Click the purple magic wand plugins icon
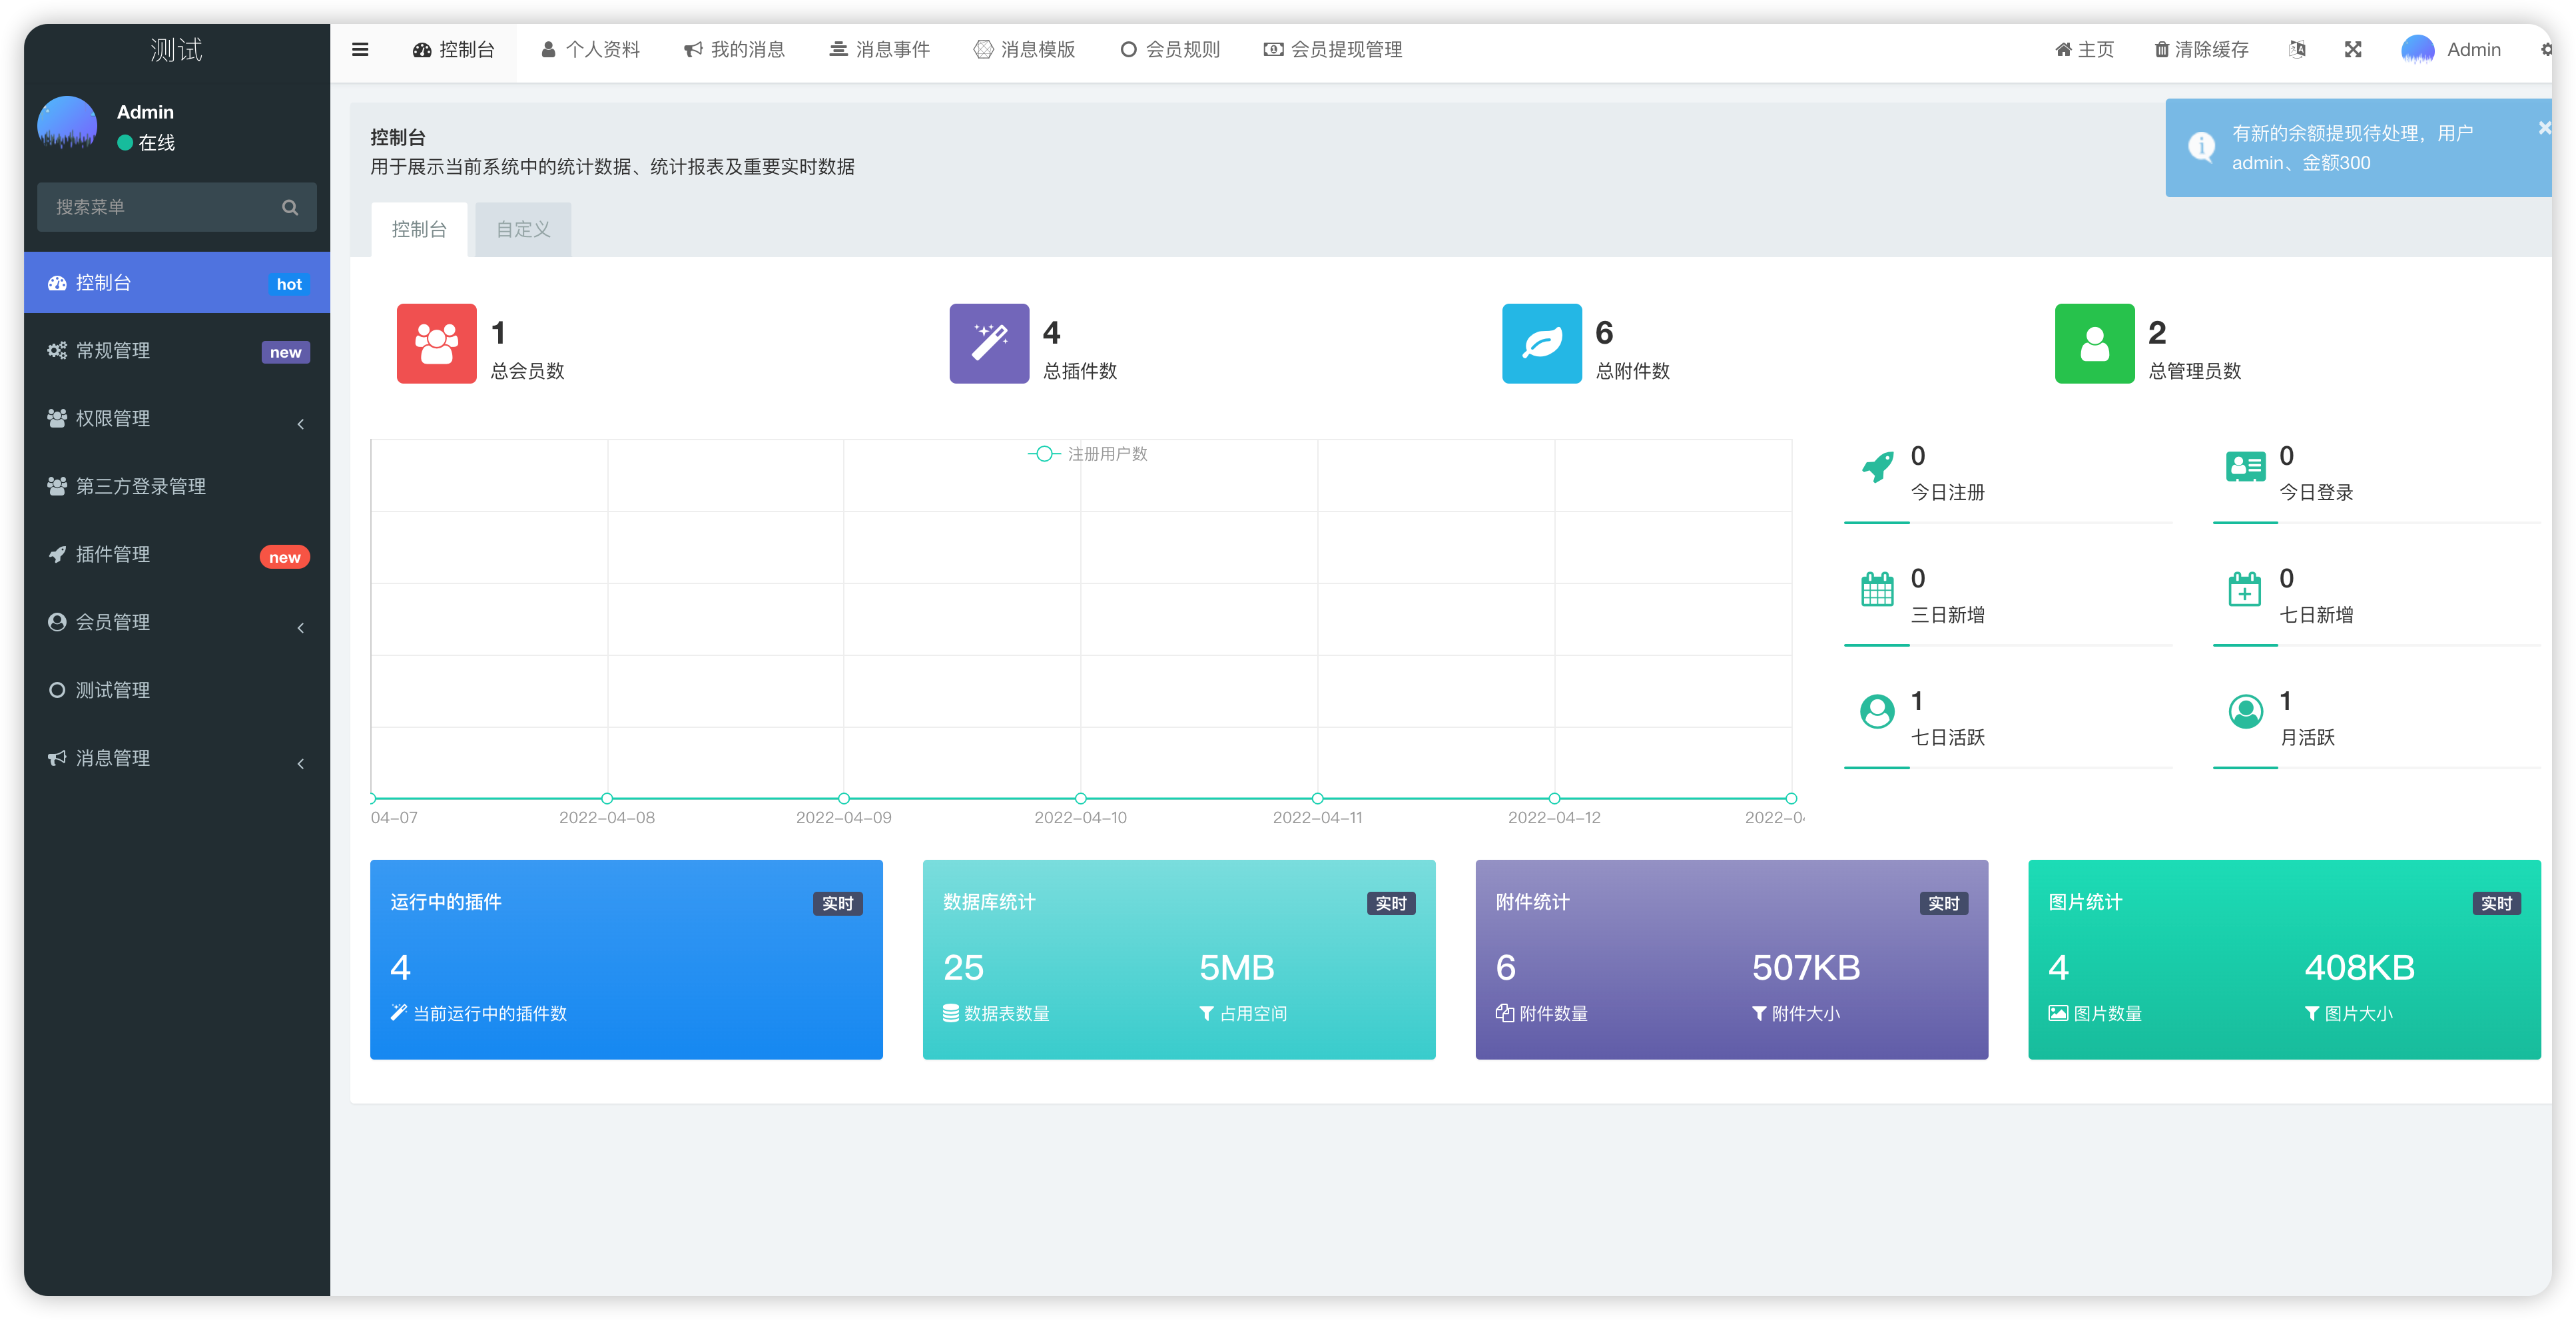The image size is (2576, 1320). [x=989, y=343]
